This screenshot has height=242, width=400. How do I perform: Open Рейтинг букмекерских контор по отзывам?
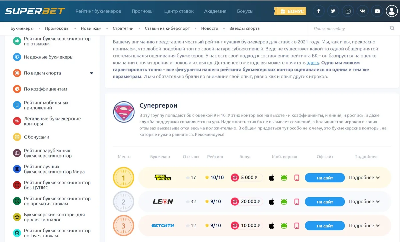(57, 41)
